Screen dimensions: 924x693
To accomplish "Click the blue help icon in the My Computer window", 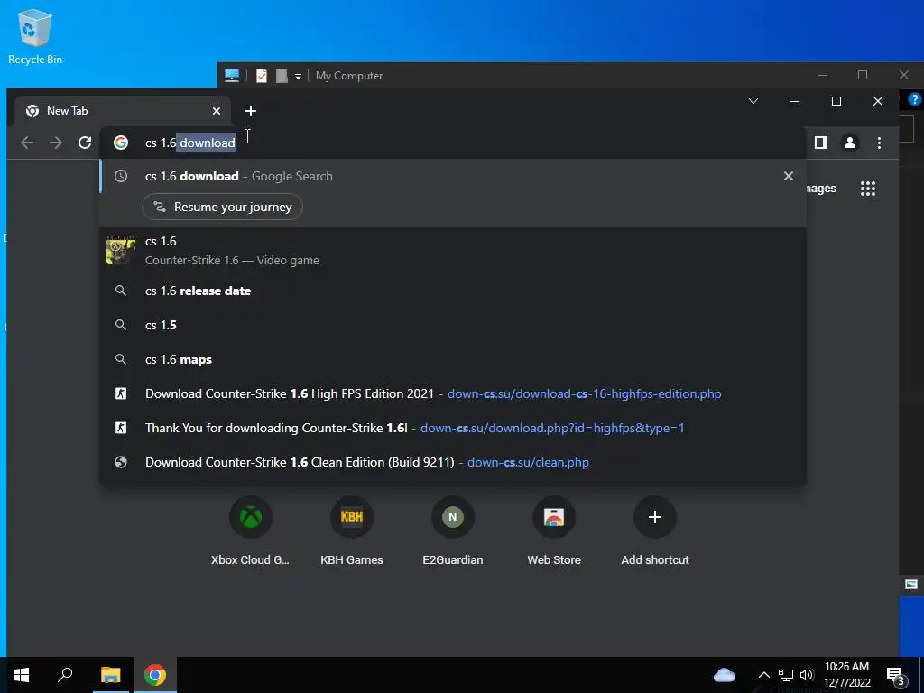I will pos(915,99).
